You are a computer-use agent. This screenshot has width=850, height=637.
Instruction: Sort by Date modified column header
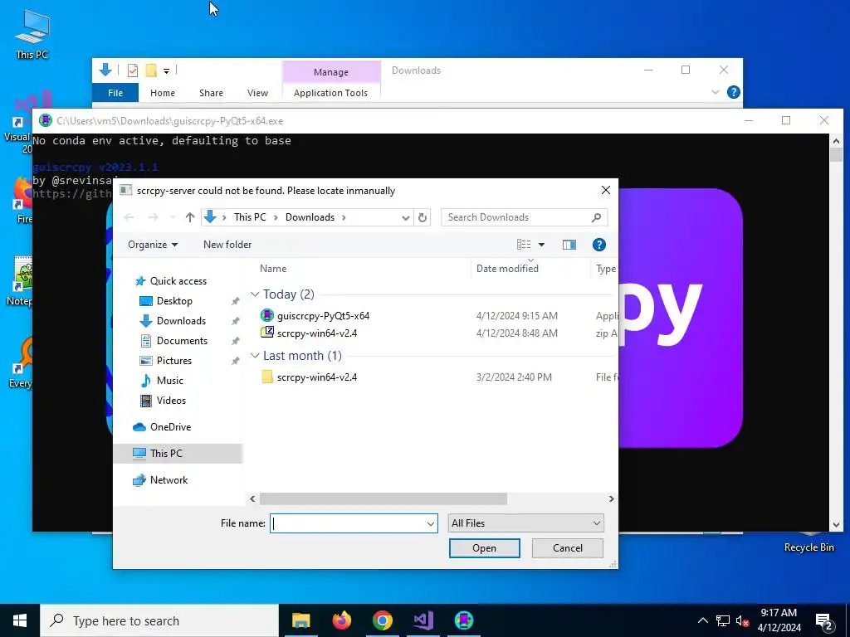pos(507,269)
